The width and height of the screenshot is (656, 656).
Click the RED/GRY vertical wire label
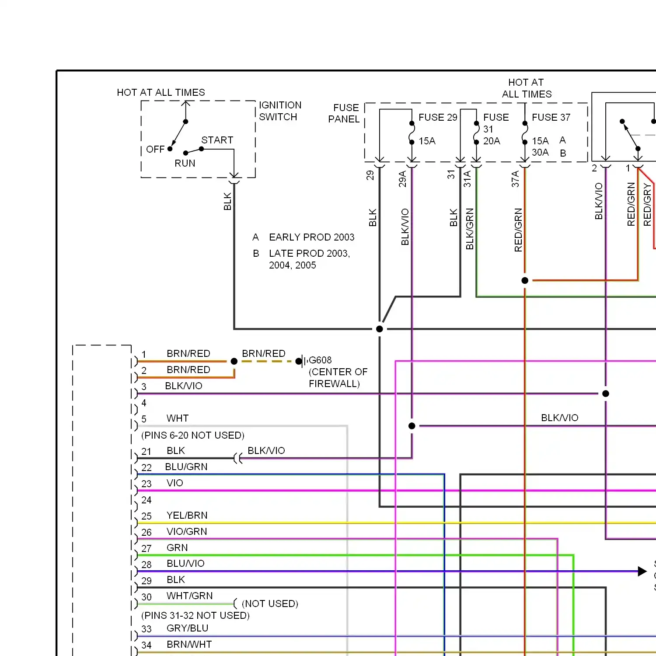[x=647, y=205]
